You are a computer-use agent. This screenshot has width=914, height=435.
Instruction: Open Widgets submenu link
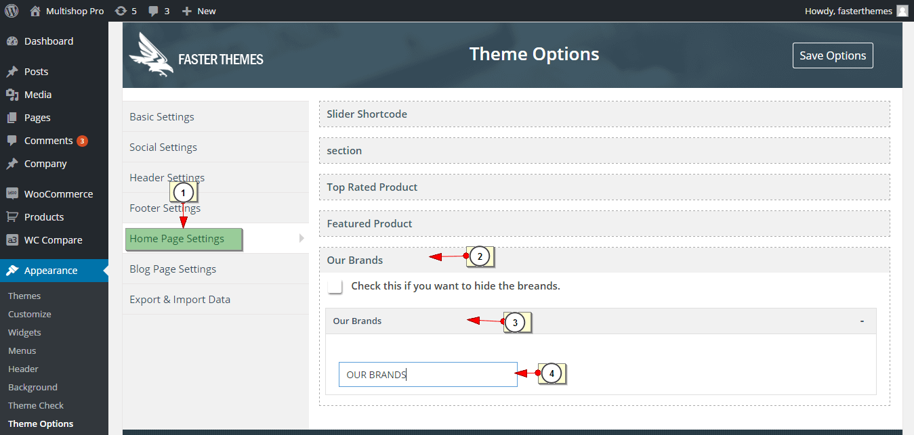[24, 332]
